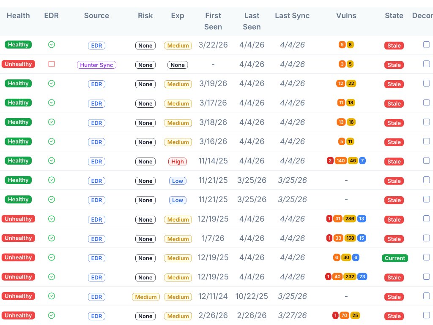Click Stale badge in 12/11/24 row

(394, 297)
